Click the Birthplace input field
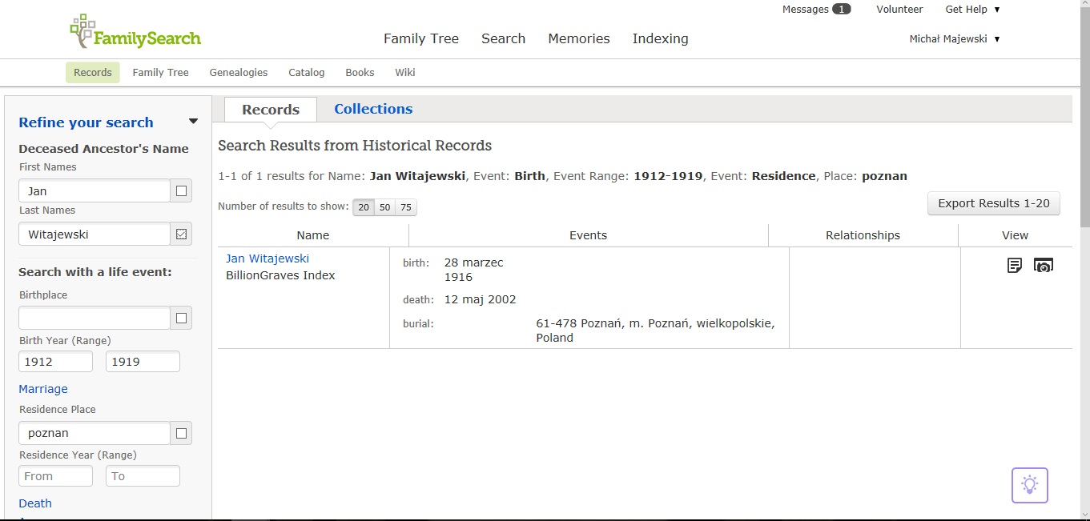 (x=95, y=319)
